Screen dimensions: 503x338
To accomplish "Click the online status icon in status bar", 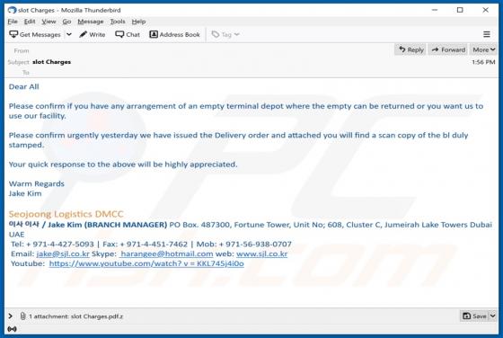I will point(12,329).
